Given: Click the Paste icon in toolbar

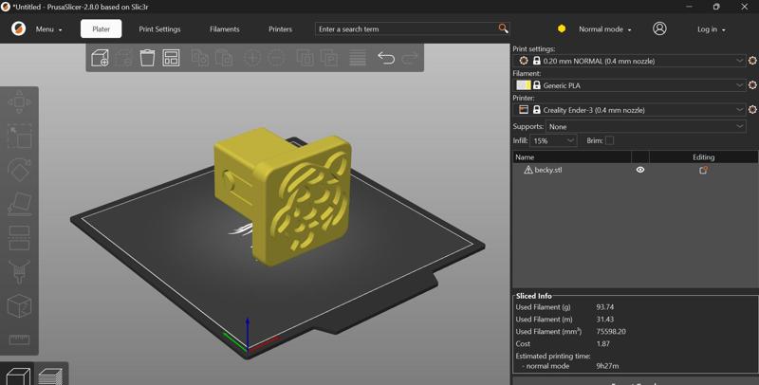Looking at the screenshot, I should [224, 58].
